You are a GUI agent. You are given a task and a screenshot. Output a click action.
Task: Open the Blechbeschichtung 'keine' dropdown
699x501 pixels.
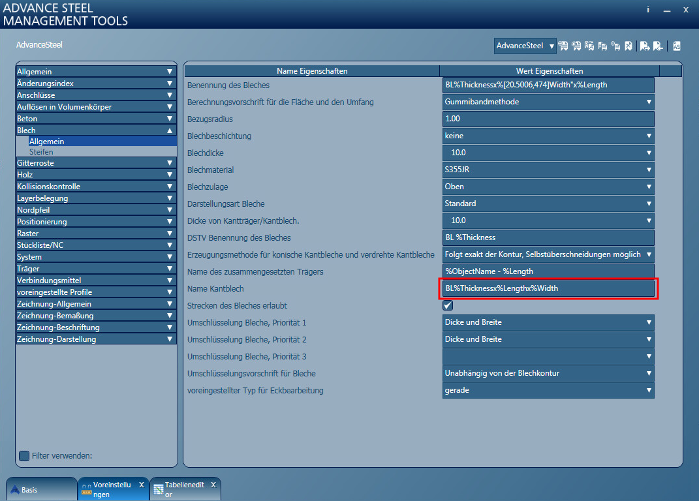548,136
